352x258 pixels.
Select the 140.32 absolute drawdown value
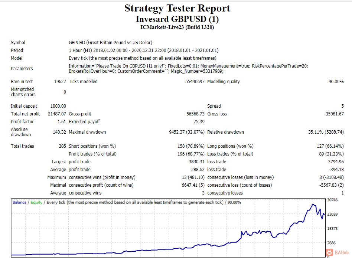click(59, 132)
